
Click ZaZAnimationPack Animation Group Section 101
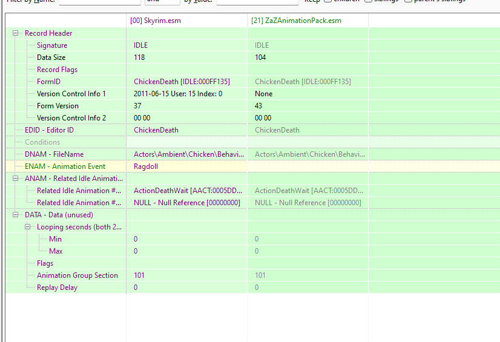pyautogui.click(x=260, y=275)
